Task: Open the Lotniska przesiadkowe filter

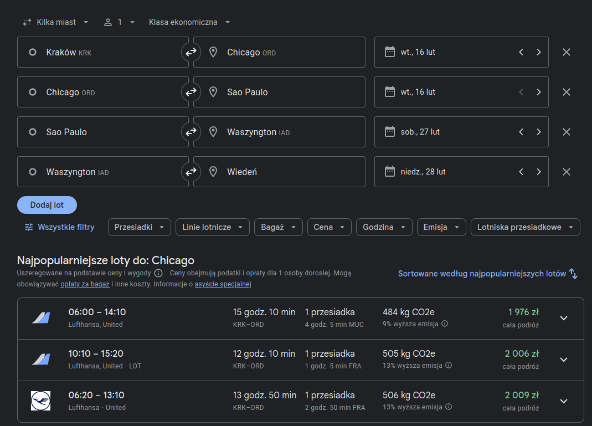Action: [525, 227]
